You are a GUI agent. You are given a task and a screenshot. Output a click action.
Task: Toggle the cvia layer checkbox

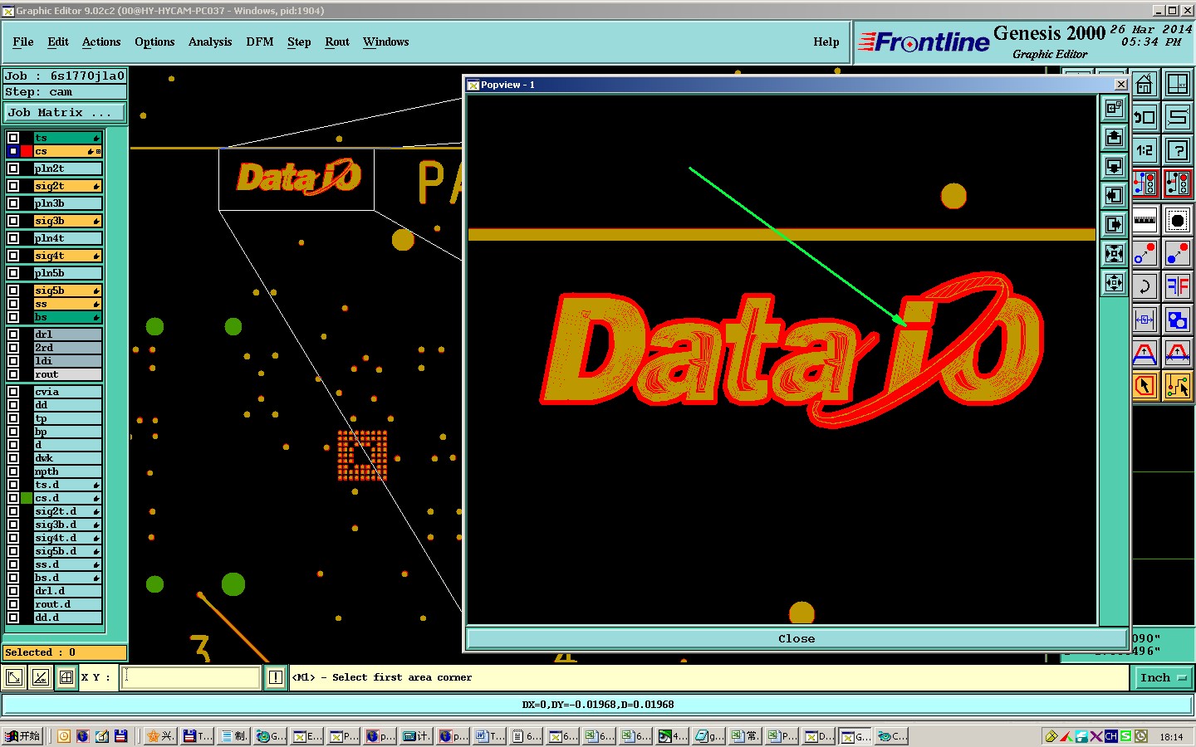click(13, 392)
